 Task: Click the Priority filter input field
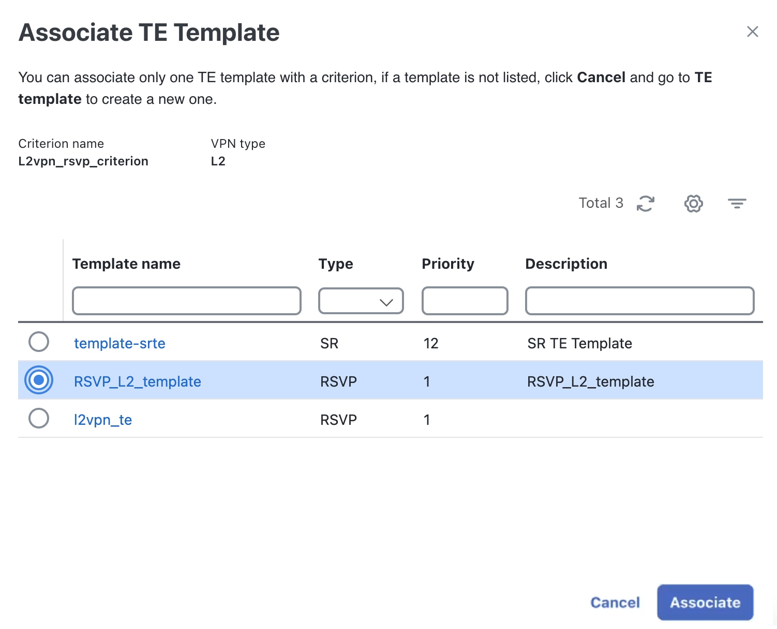click(x=464, y=300)
